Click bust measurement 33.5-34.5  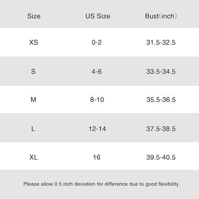161,71
